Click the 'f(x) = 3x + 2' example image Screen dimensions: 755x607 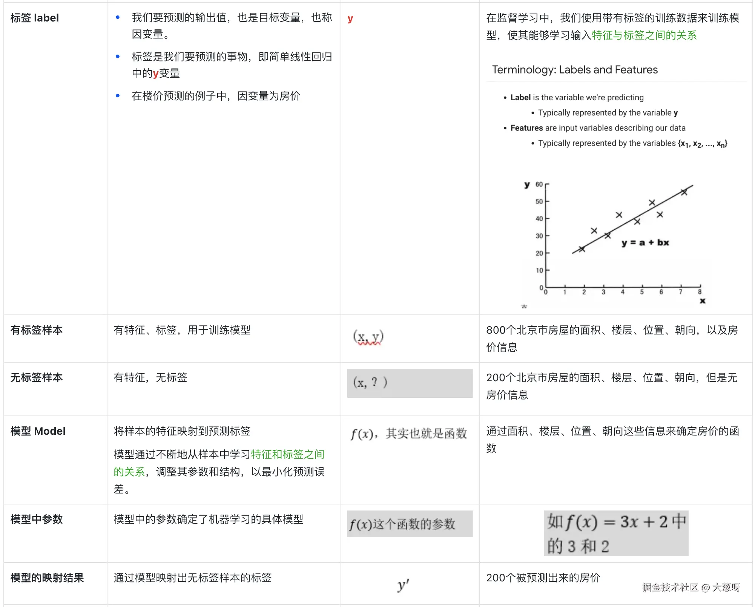[x=615, y=533]
